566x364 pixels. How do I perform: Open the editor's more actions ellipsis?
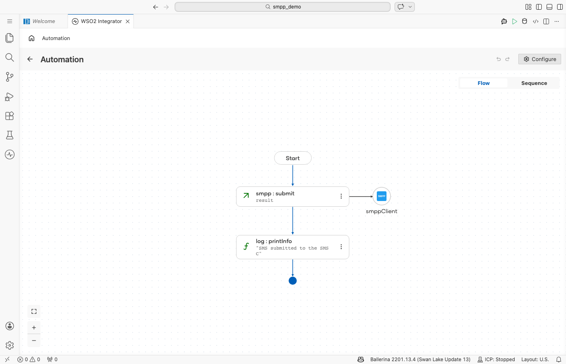click(x=557, y=21)
